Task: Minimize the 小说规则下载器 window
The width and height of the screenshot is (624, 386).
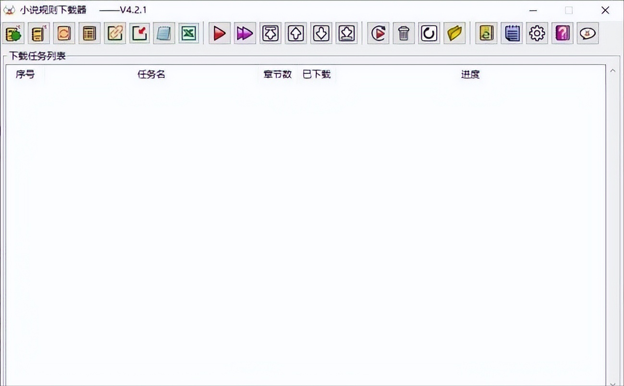Action: tap(533, 10)
